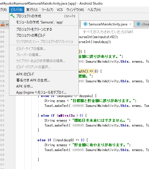149x169 pixels.
Task: Open the 実行(U) menu
Action: pyautogui.click(x=32, y=10)
